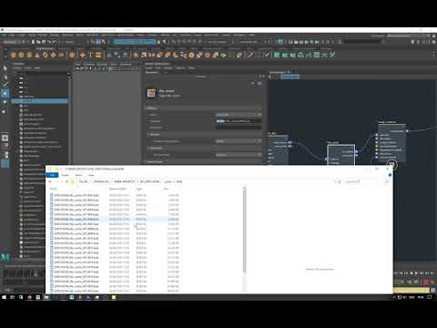
Task: Click the Up arrow in Explorer navigation
Action: point(66,181)
